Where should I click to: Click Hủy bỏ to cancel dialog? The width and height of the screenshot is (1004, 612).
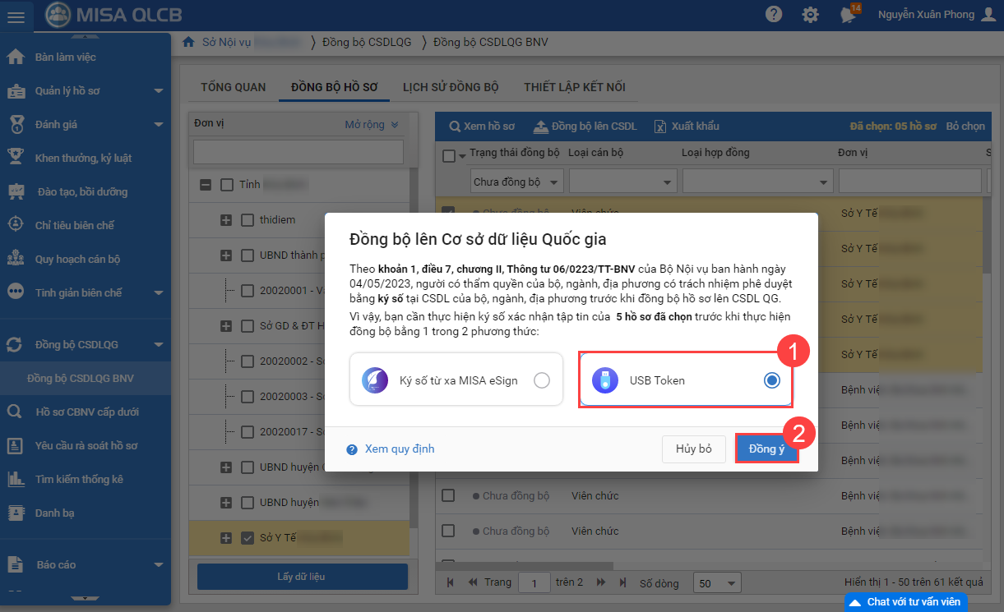694,449
